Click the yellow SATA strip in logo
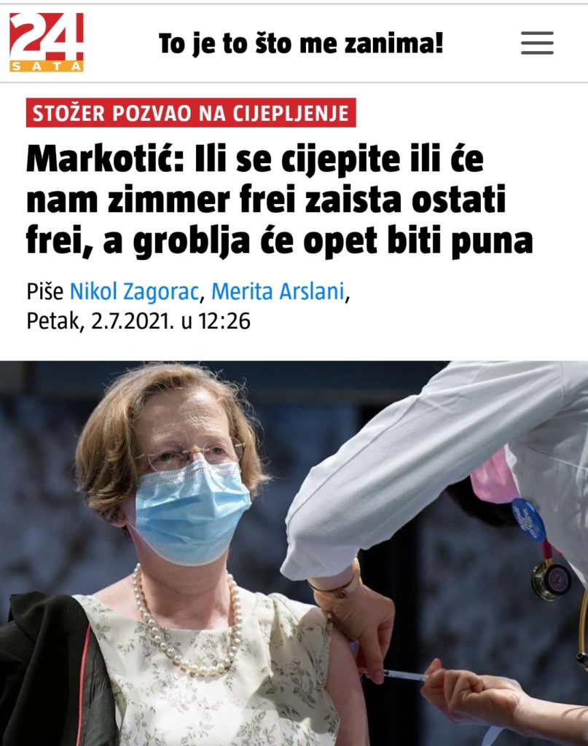The image size is (588, 746). (47, 66)
